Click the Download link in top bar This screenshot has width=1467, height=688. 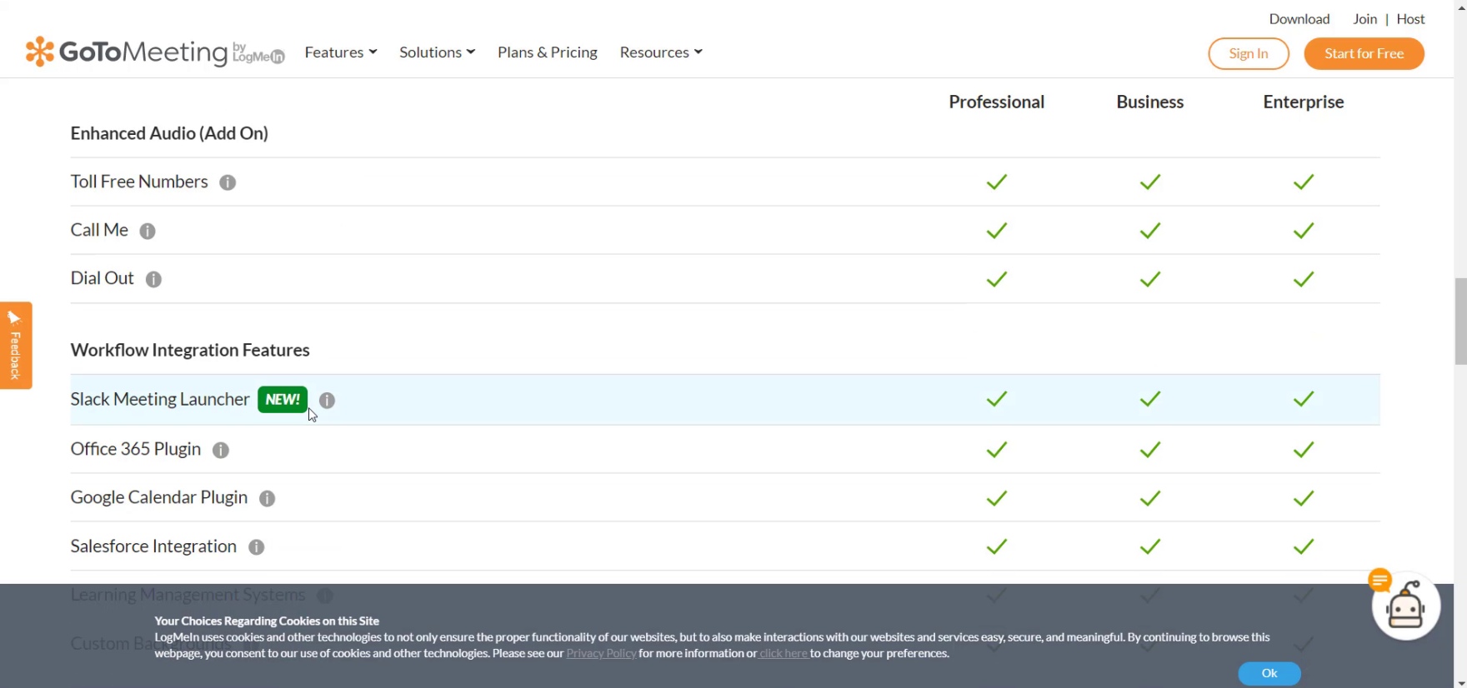[1299, 19]
